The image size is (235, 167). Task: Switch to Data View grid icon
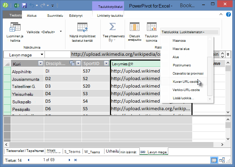[x=214, y=160]
